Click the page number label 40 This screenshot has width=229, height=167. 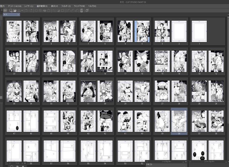point(142,133)
